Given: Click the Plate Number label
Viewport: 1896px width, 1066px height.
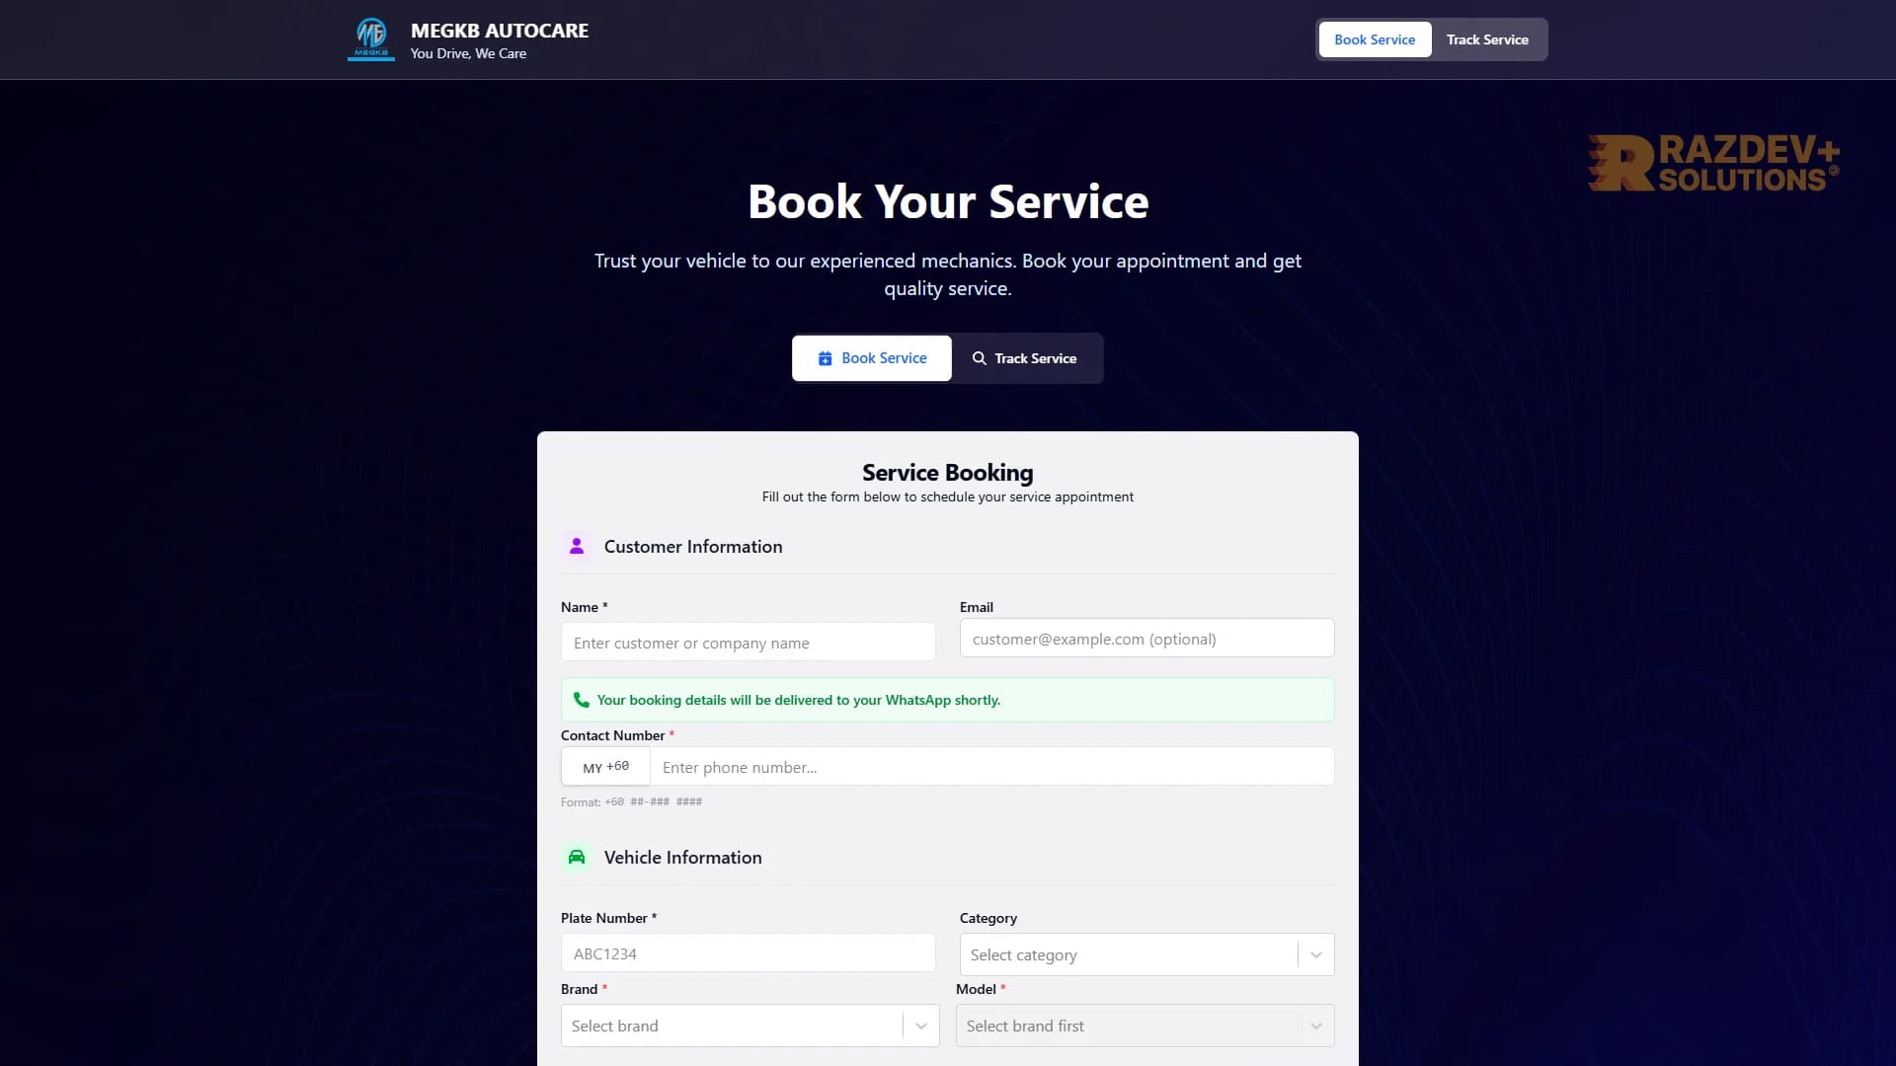Looking at the screenshot, I should pyautogui.click(x=603, y=918).
